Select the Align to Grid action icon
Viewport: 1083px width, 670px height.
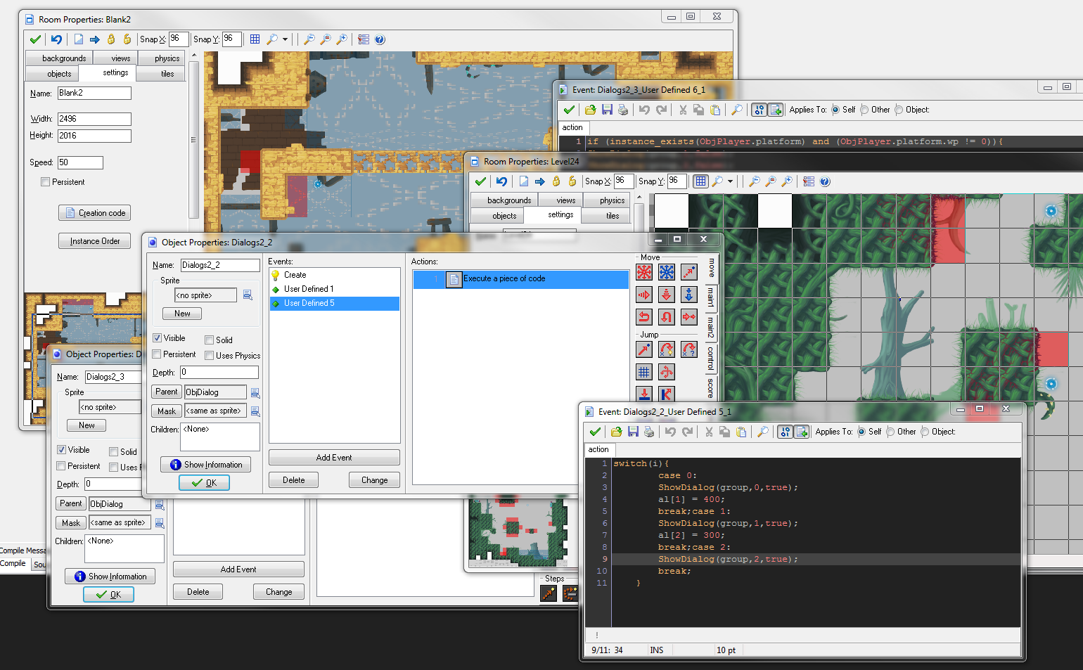(x=644, y=372)
